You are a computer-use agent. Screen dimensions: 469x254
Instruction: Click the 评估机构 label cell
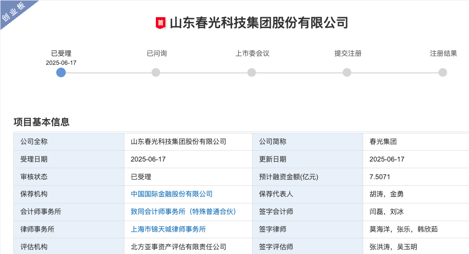click(69, 246)
